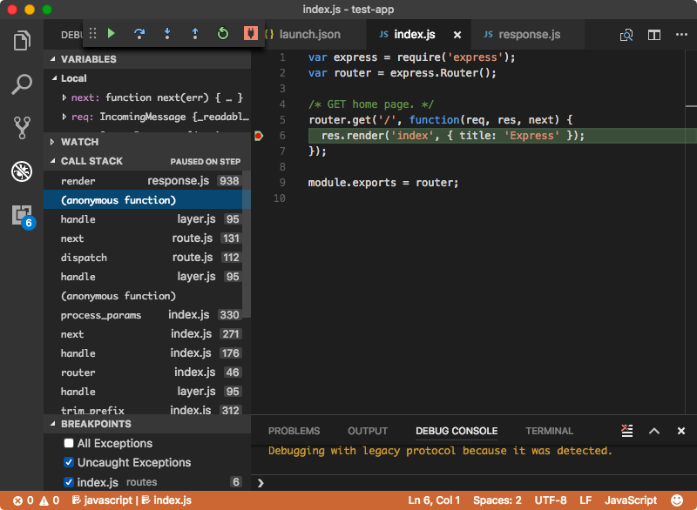Open the editor more actions menu
Viewport: 697px width, 510px height.
tap(681, 34)
